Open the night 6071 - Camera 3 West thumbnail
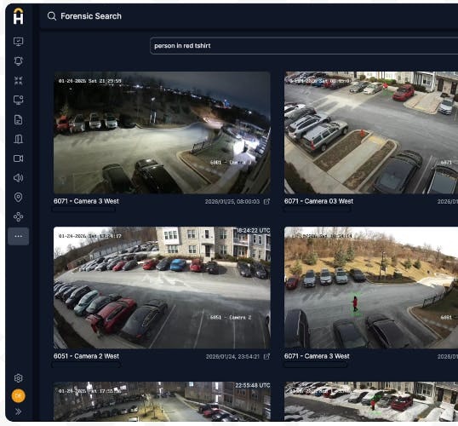458x426 pixels. point(162,132)
